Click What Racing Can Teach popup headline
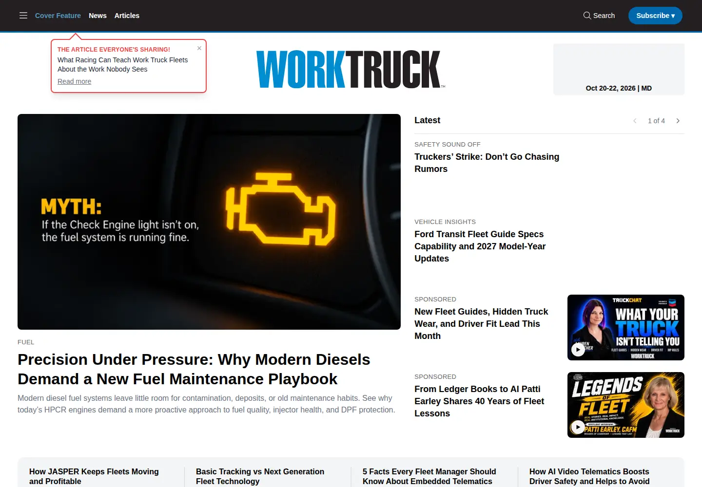 pyautogui.click(x=122, y=64)
